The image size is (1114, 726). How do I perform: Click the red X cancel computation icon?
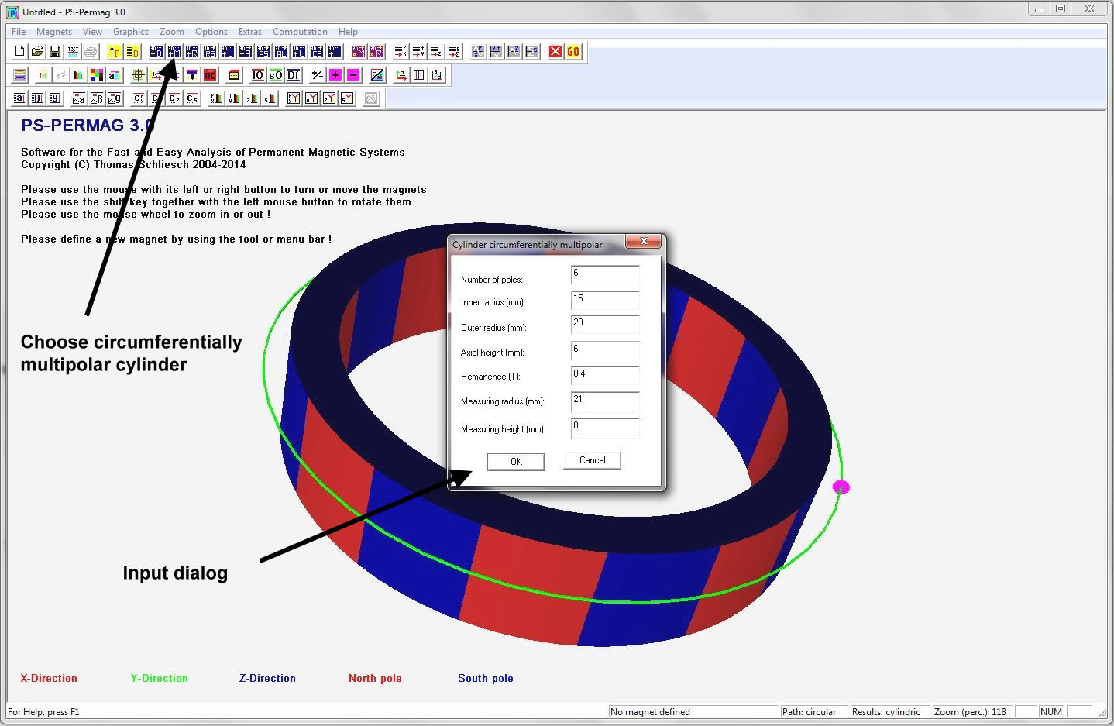555,52
